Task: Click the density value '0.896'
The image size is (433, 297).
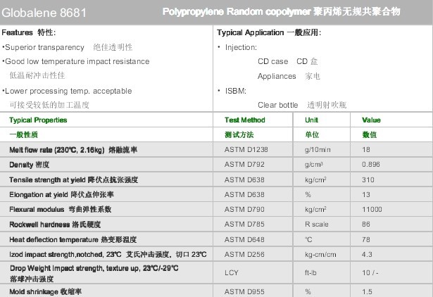Action: (x=371, y=165)
